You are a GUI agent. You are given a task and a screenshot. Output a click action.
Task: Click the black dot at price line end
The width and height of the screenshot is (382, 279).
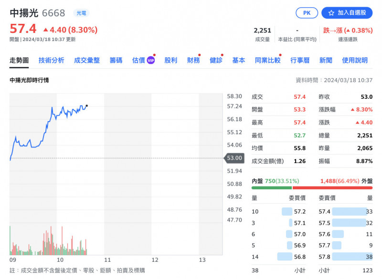click(x=86, y=105)
